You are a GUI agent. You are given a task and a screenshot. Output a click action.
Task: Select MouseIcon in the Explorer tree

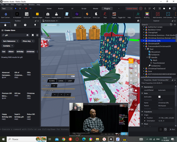point(156,52)
